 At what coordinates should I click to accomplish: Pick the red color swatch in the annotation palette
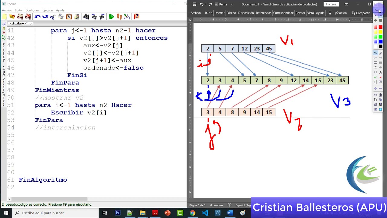[380, 27]
